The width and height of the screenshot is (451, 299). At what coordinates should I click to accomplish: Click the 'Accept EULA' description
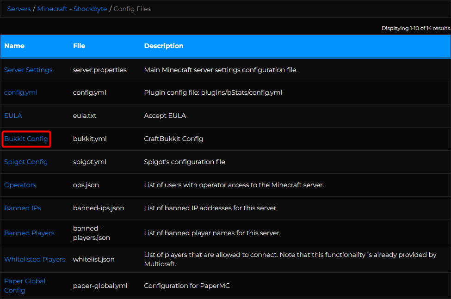click(165, 116)
